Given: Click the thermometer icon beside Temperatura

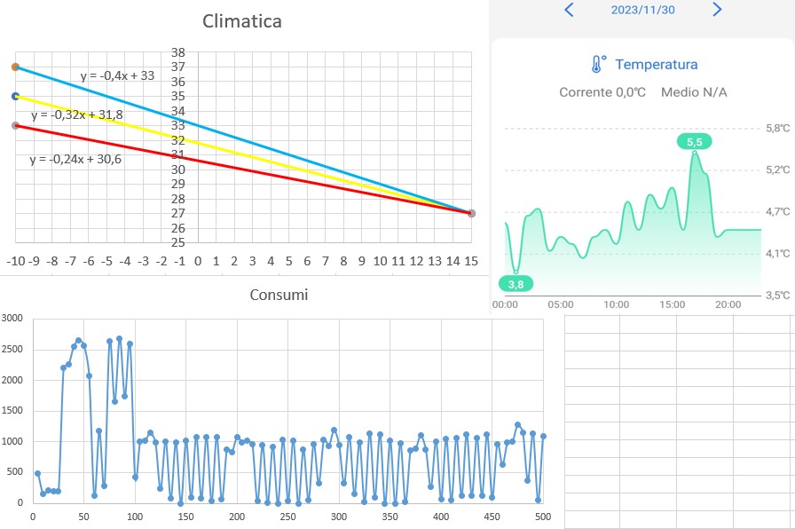Looking at the screenshot, I should click(598, 65).
